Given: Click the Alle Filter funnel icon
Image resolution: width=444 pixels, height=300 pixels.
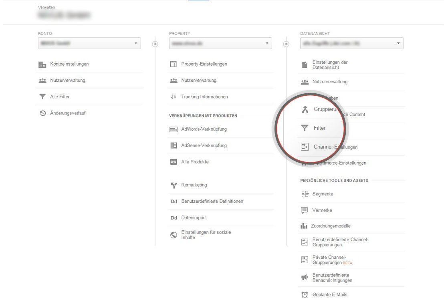Looking at the screenshot, I should coord(42,97).
